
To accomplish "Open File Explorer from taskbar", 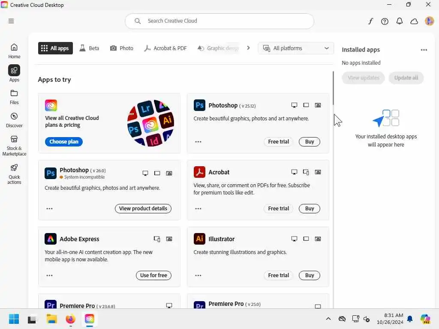I will click(x=51, y=319).
